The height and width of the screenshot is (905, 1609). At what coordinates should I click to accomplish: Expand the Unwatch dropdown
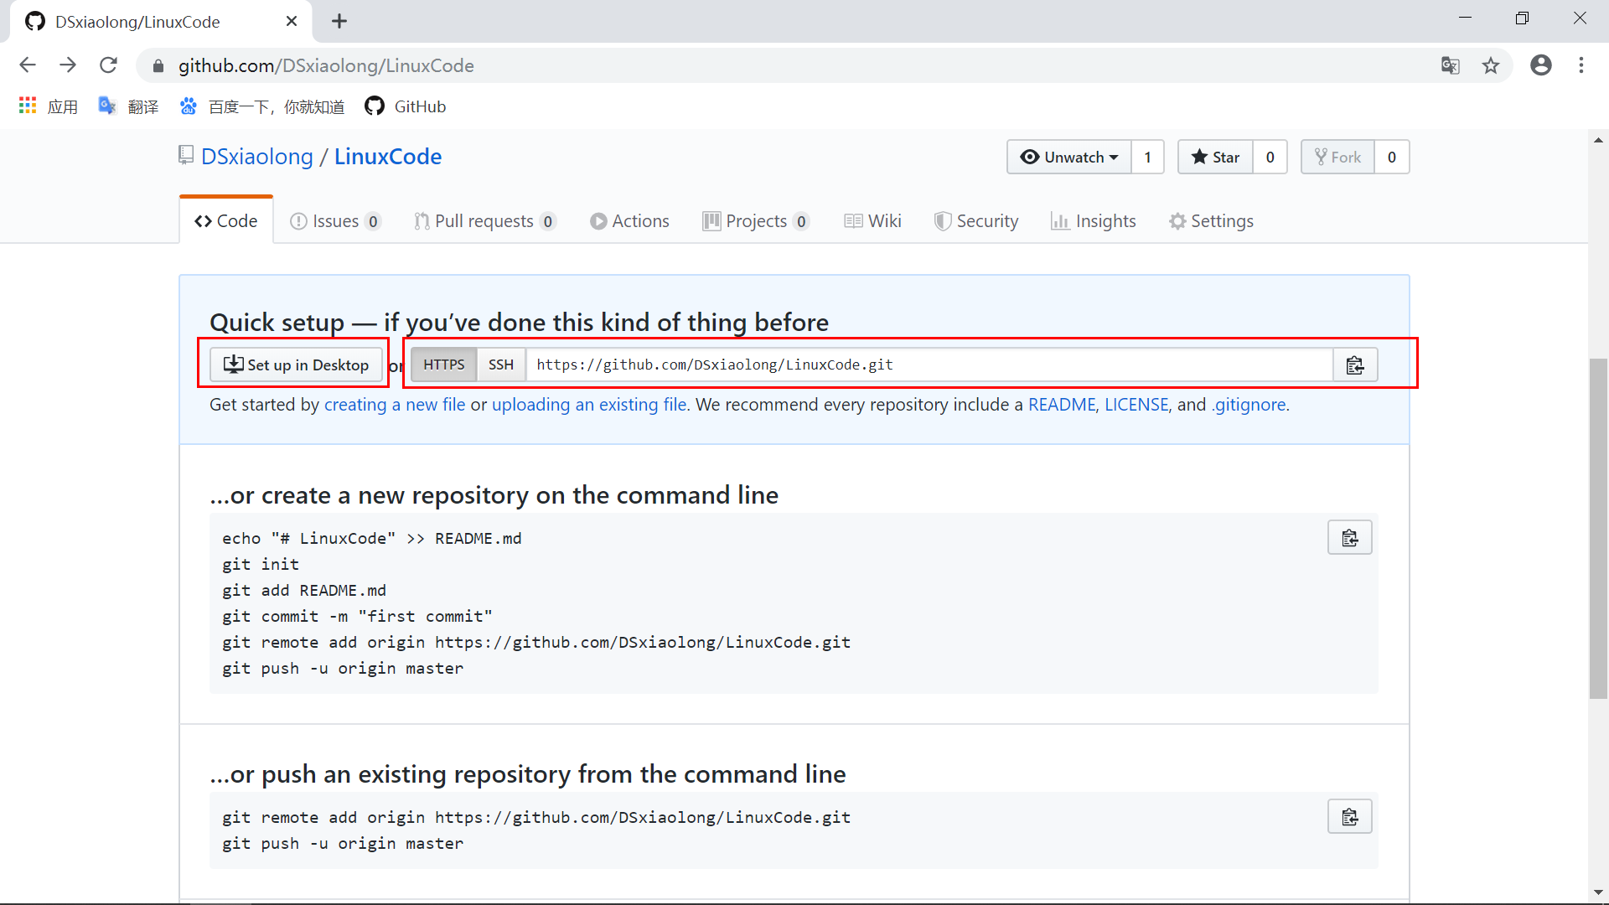1069,158
